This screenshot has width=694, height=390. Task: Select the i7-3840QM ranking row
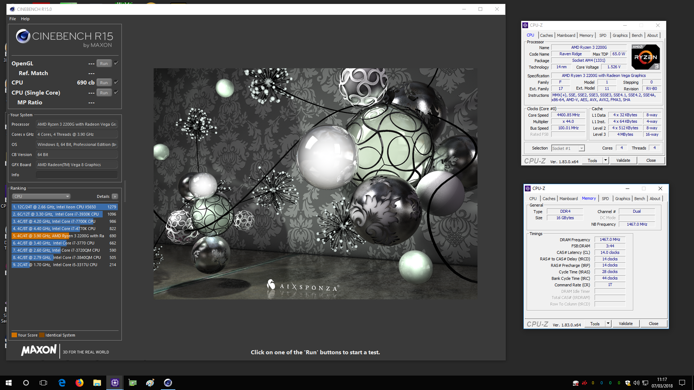coord(65,257)
